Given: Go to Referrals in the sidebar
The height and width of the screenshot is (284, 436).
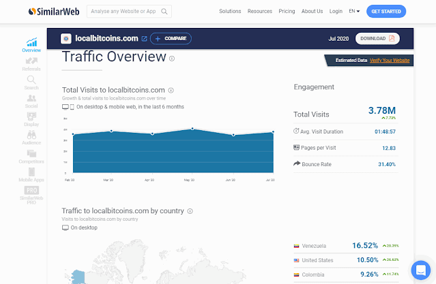Looking at the screenshot, I should pos(31,64).
